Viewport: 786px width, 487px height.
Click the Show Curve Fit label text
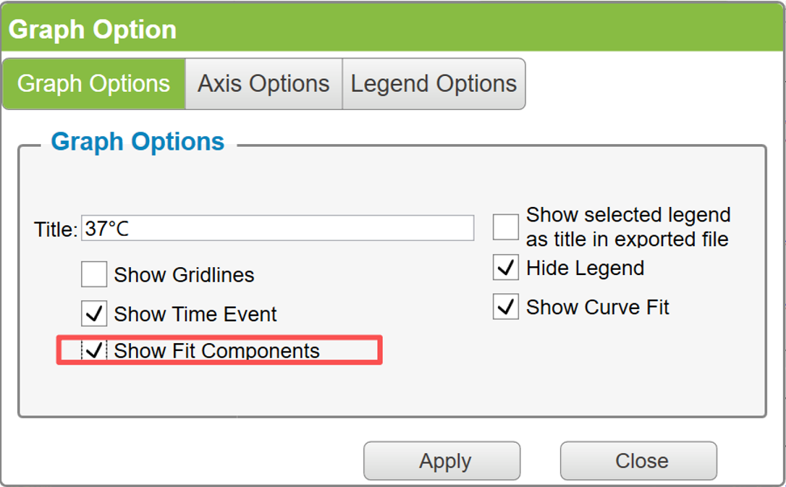(x=598, y=307)
